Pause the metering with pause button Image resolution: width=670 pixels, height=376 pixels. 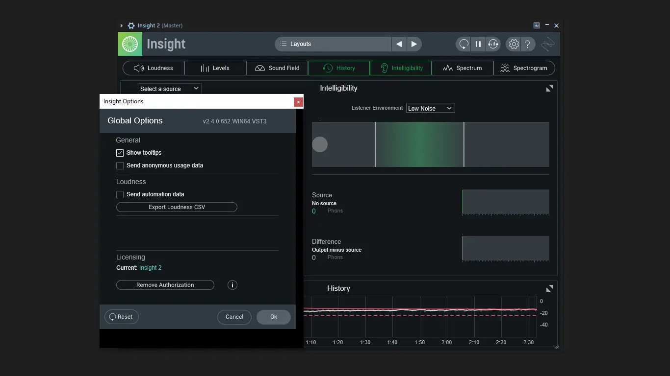(478, 44)
